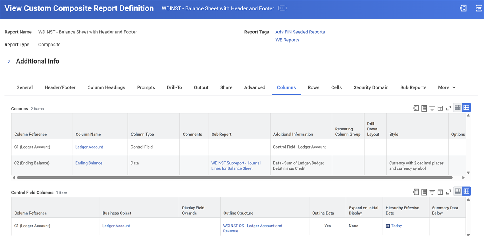Switch Columns grid to expanded grid view
Viewport: 484px width, 236px height.
pyautogui.click(x=466, y=108)
